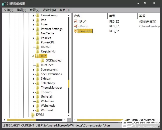Click the (数值未设置) data cell

click(x=148, y=22)
